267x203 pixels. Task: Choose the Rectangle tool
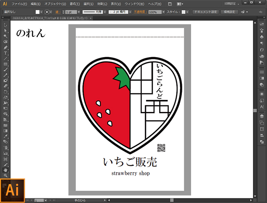point(5,64)
